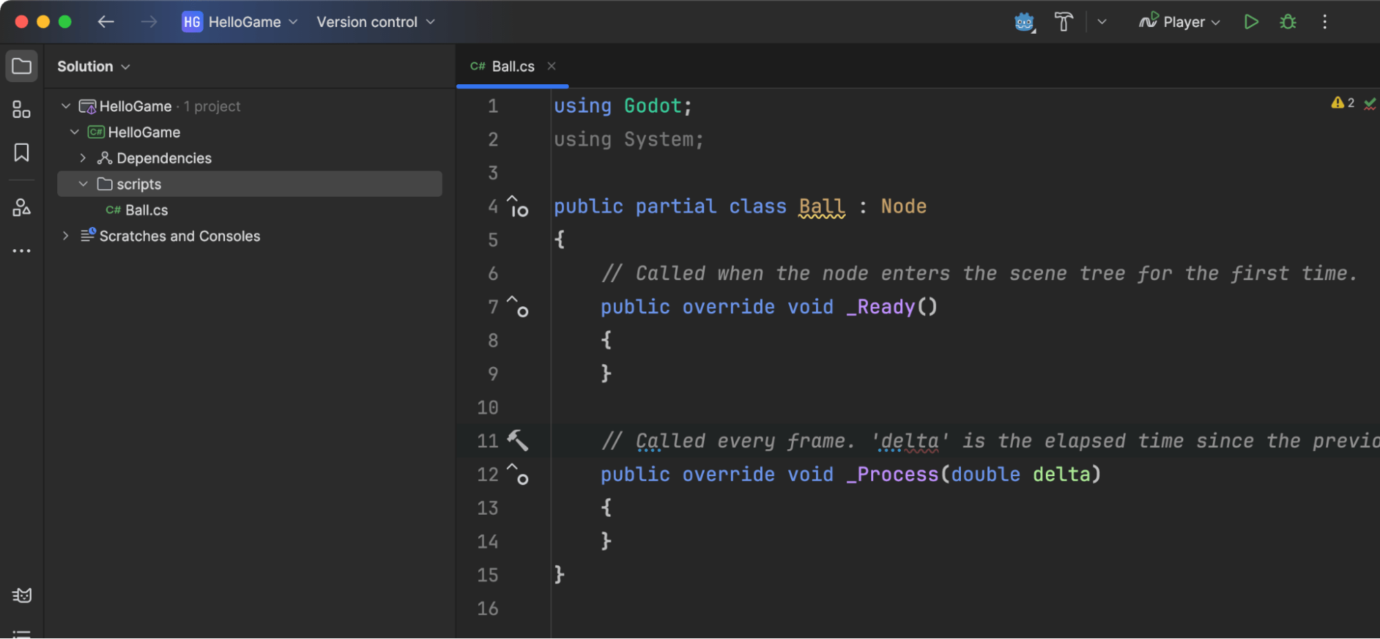Start debugging via the green bug icon
Image resolution: width=1380 pixels, height=639 pixels.
[x=1287, y=21]
